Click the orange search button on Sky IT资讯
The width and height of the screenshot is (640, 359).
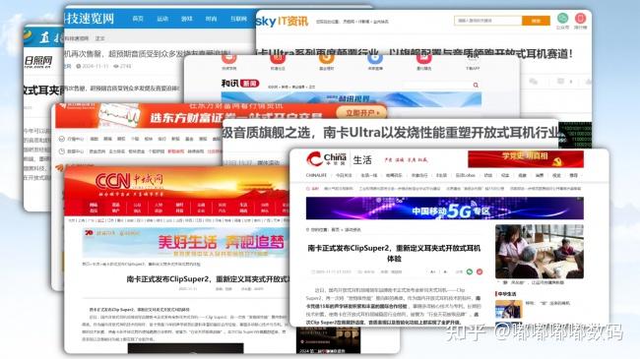coord(536,21)
